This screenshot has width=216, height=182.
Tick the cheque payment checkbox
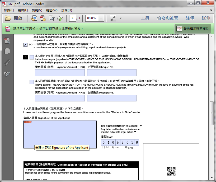coord(32,57)
